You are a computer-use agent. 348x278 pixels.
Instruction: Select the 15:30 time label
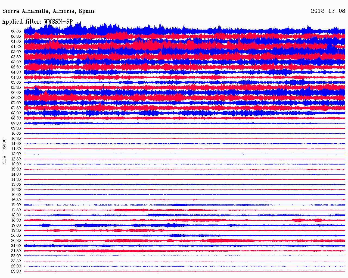[16, 190]
